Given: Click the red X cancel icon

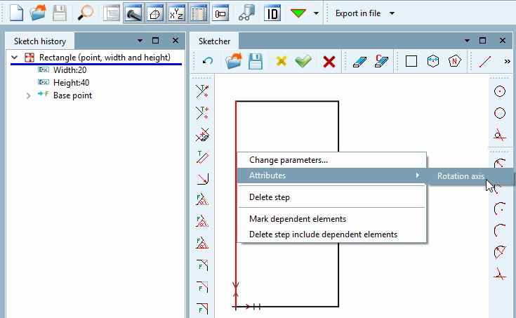Looking at the screenshot, I should click(x=329, y=62).
